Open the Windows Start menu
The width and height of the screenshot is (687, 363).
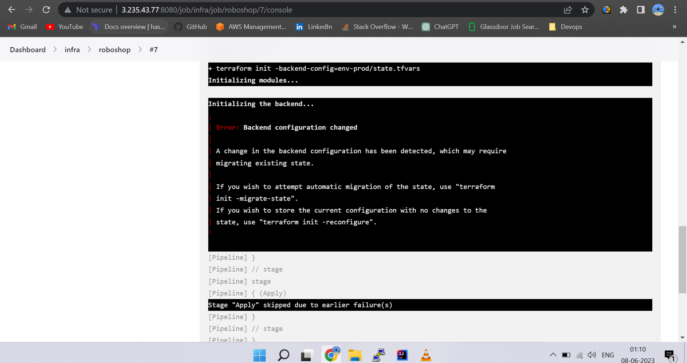point(259,355)
